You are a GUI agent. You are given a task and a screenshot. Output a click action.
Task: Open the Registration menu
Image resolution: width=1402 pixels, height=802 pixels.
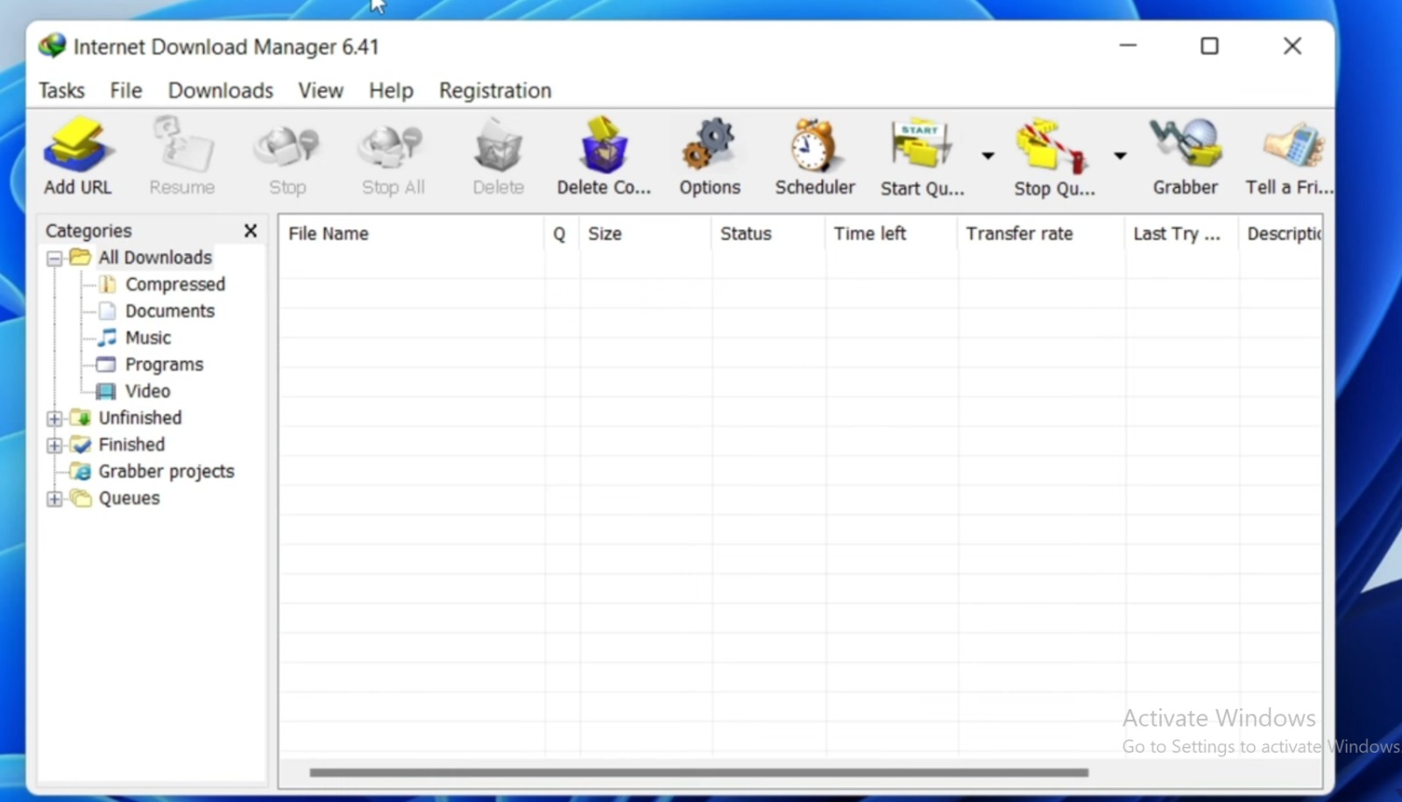(495, 91)
